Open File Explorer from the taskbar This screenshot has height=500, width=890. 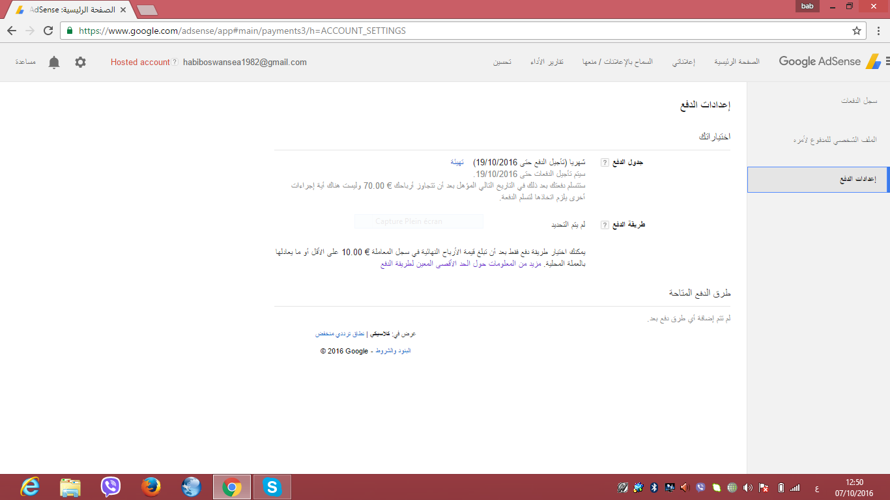[70, 487]
